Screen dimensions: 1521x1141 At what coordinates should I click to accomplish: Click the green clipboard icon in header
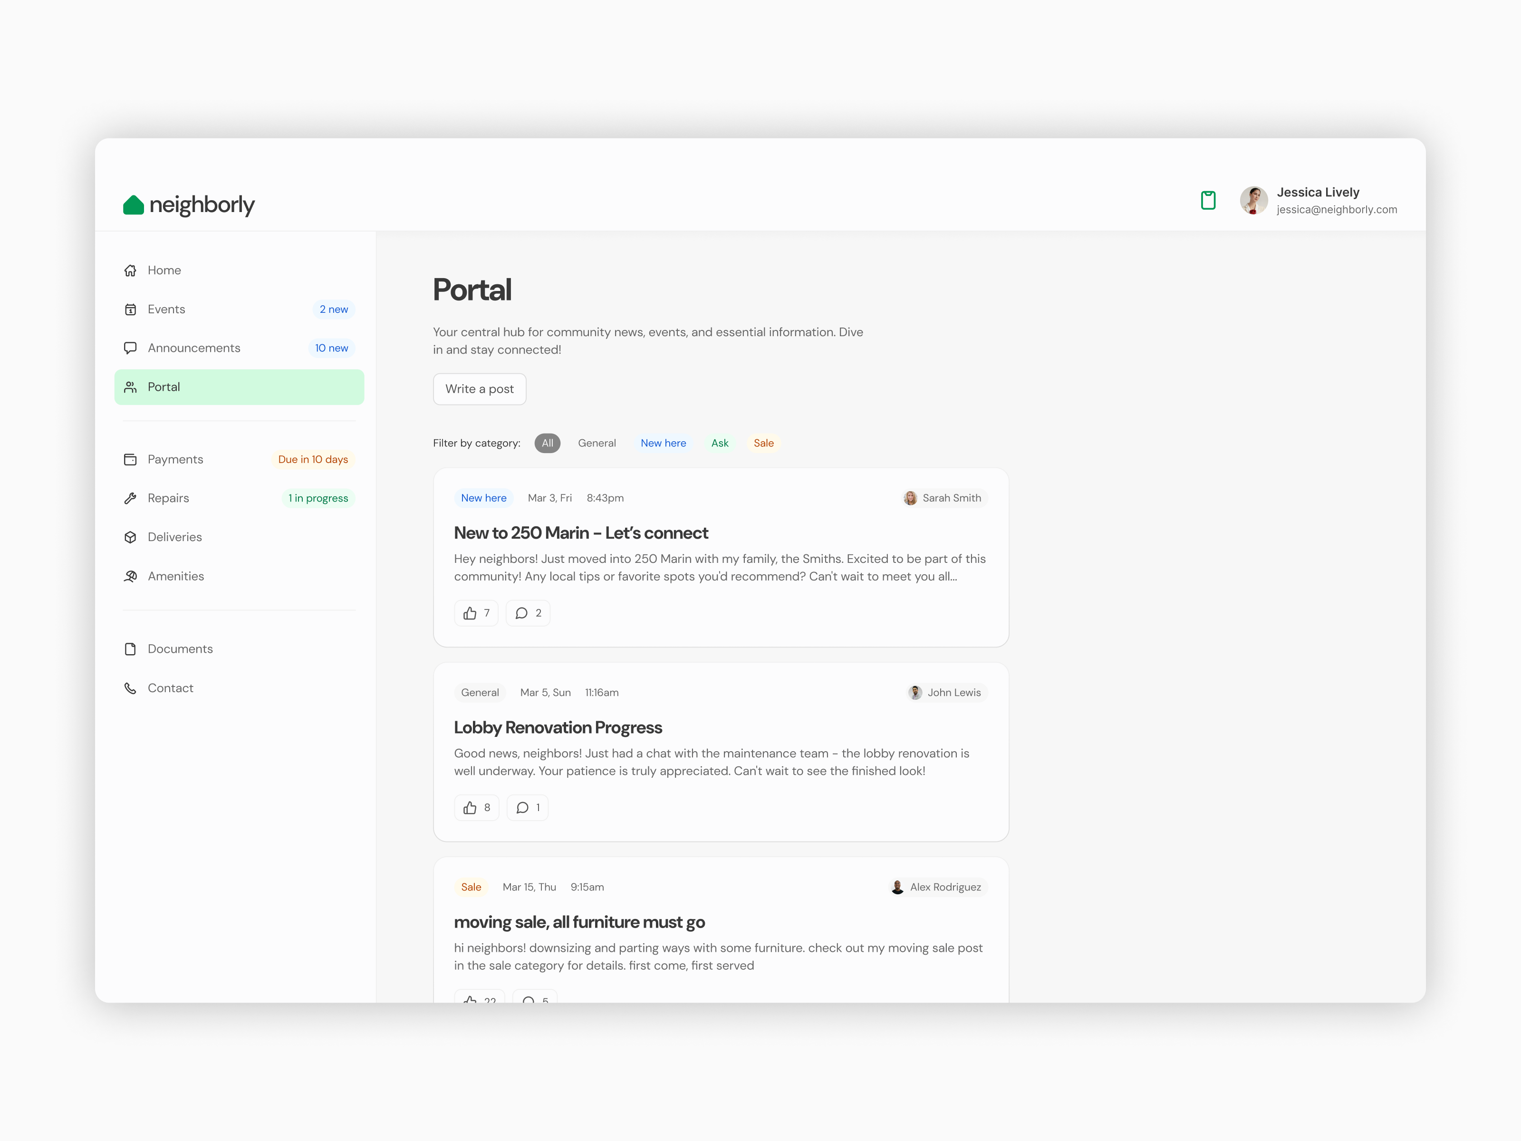click(x=1207, y=200)
